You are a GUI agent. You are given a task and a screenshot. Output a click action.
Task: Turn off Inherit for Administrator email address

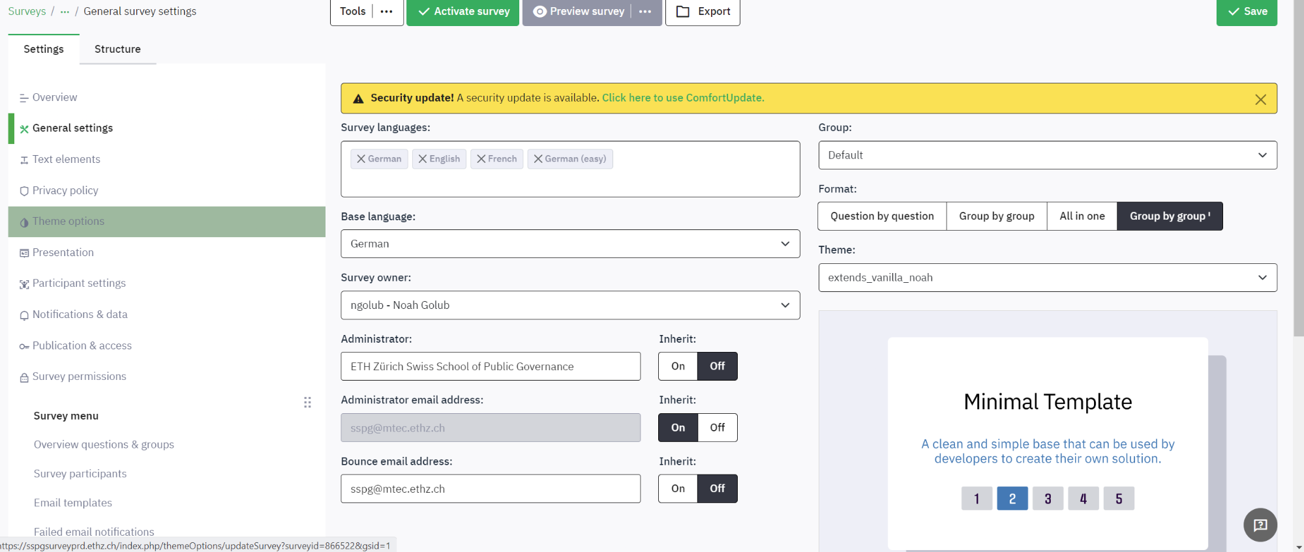point(717,428)
